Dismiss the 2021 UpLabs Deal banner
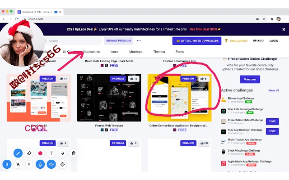Viewport: 289px width, 180px height. coord(284,29)
